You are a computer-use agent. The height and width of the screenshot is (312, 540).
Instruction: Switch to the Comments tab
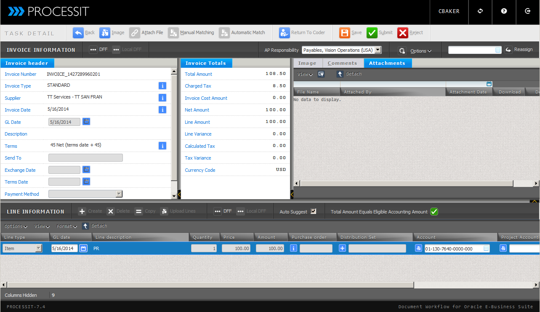pos(342,63)
